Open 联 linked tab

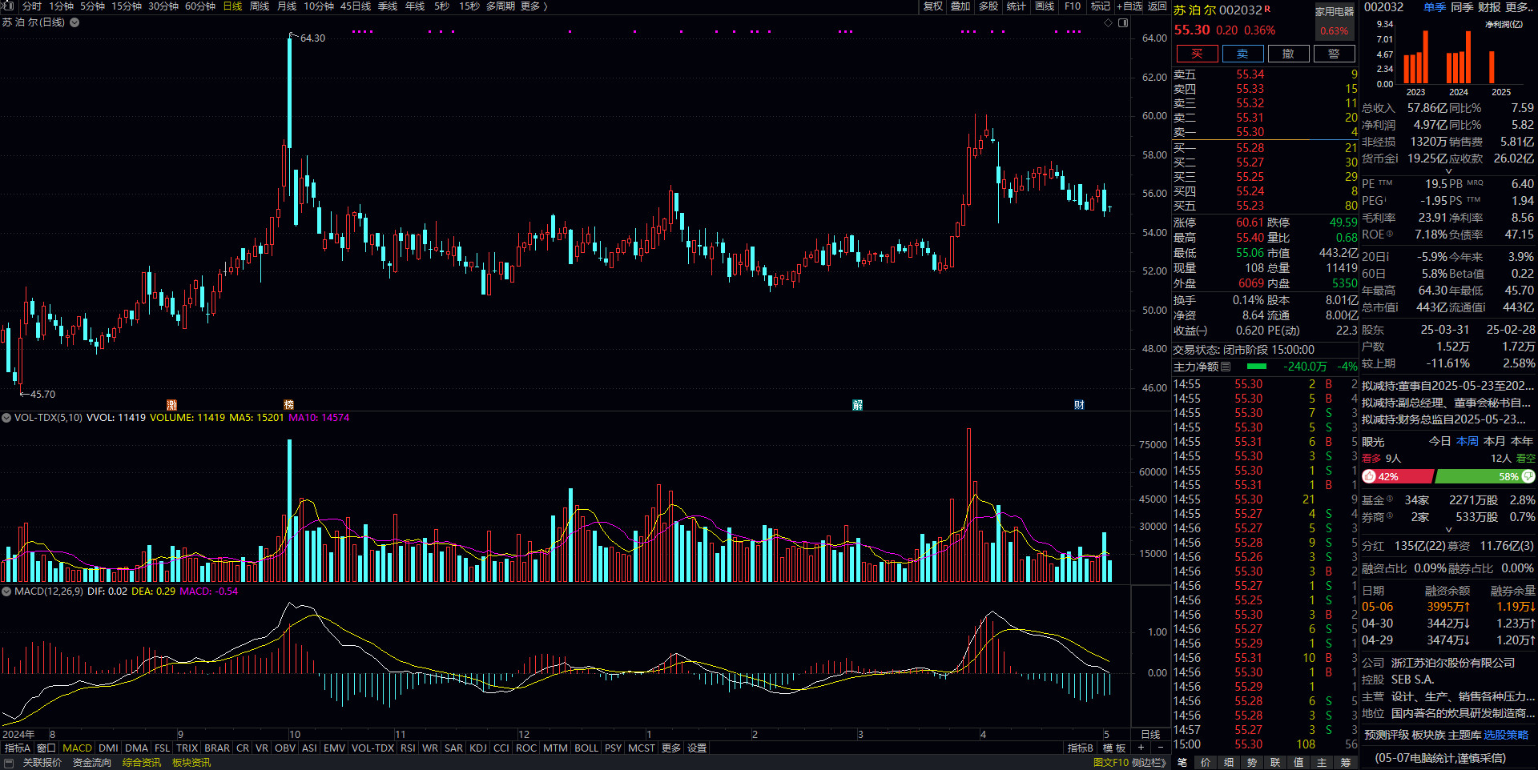[1275, 763]
